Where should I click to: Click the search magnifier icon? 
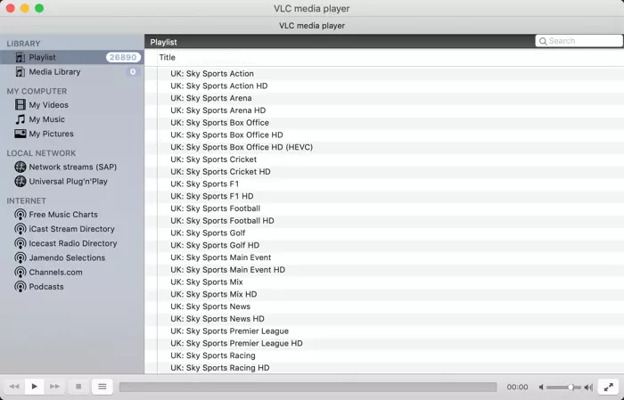click(543, 41)
